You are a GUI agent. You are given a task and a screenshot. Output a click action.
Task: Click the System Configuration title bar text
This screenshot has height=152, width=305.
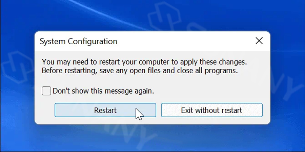79,42
